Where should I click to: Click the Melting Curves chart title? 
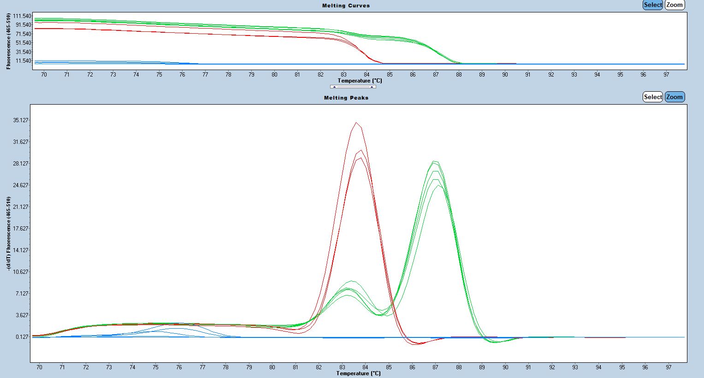pos(346,6)
